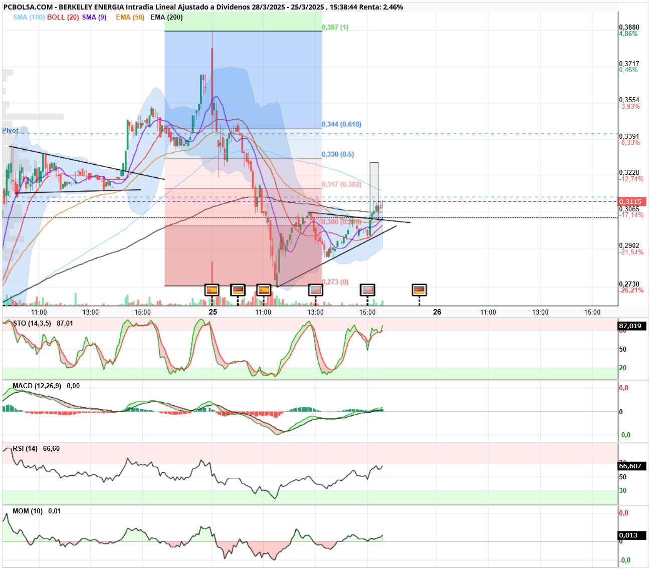The image size is (651, 570).
Task: Select the 0,387 (1) Fibonacci level label
Action: 335,27
